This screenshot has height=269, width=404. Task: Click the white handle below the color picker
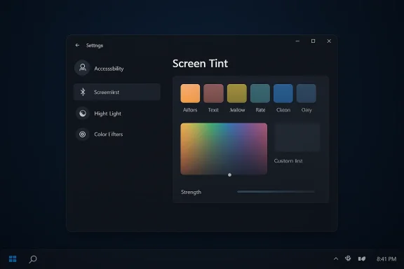229,175
